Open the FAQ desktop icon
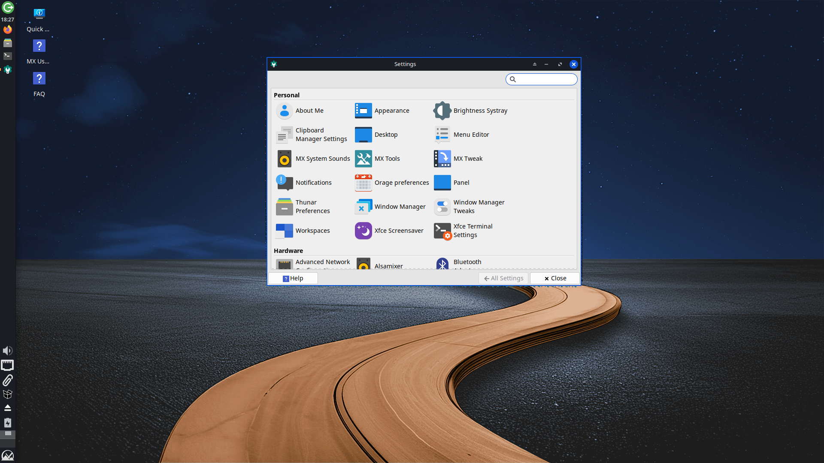 pos(39,84)
